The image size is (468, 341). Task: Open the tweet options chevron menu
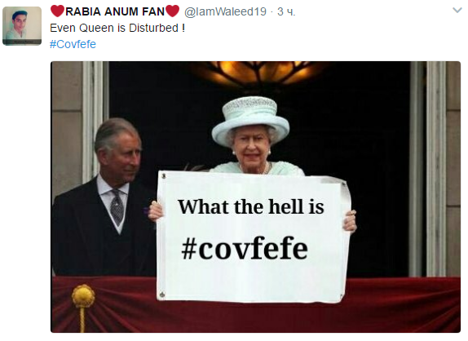coord(457,11)
